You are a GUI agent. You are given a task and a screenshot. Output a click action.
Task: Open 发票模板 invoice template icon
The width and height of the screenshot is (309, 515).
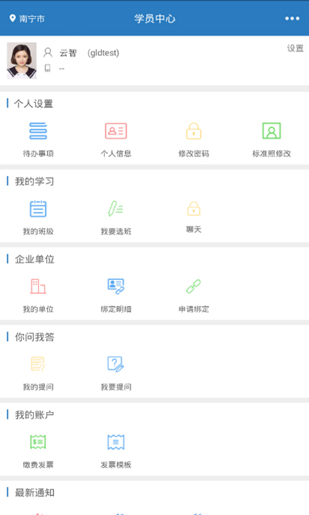click(116, 442)
